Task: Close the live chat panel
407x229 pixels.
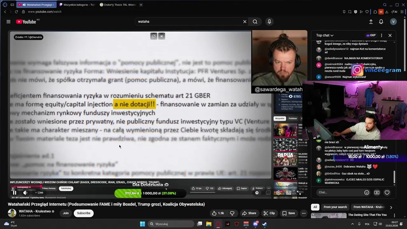Action: click(390, 35)
